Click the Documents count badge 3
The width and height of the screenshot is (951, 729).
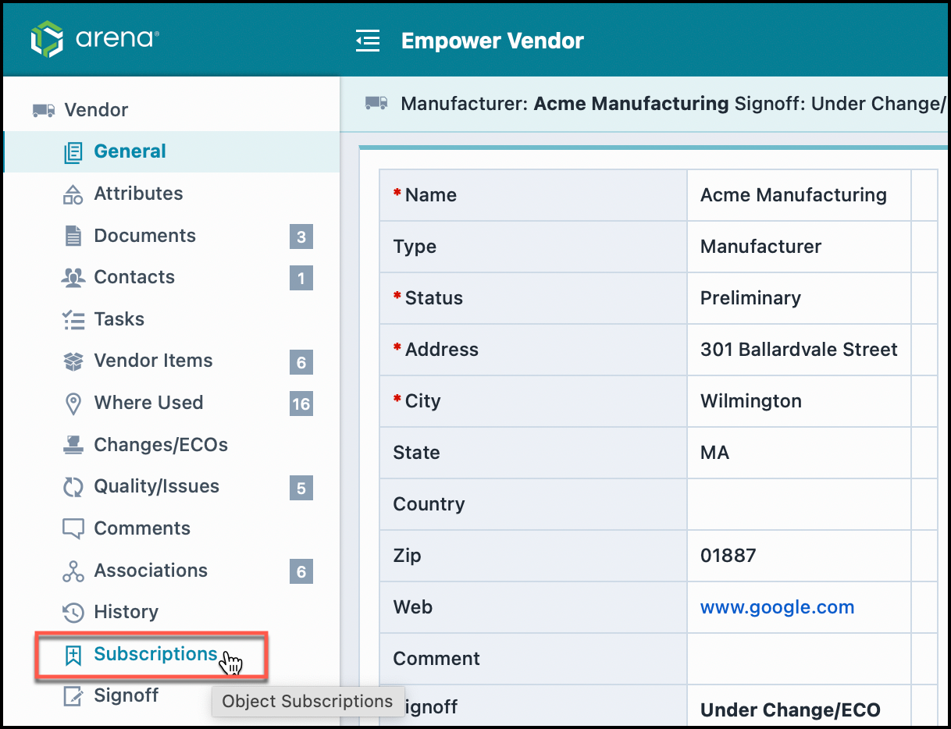click(x=301, y=236)
